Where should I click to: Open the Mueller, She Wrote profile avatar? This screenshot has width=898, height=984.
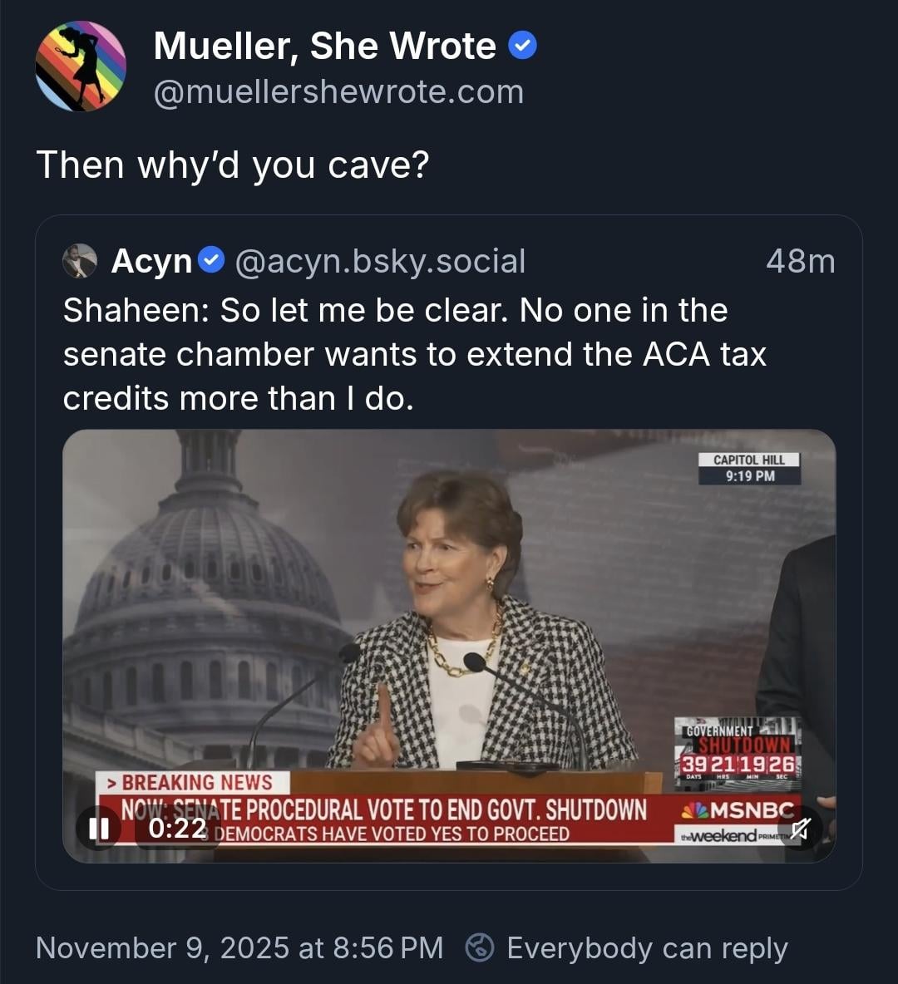[x=81, y=66]
